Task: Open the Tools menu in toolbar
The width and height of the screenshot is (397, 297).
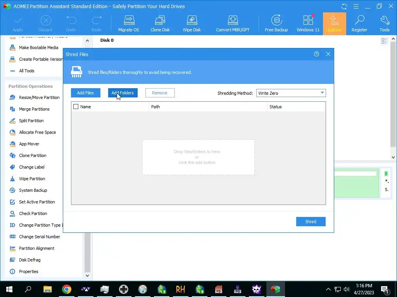Action: click(384, 24)
